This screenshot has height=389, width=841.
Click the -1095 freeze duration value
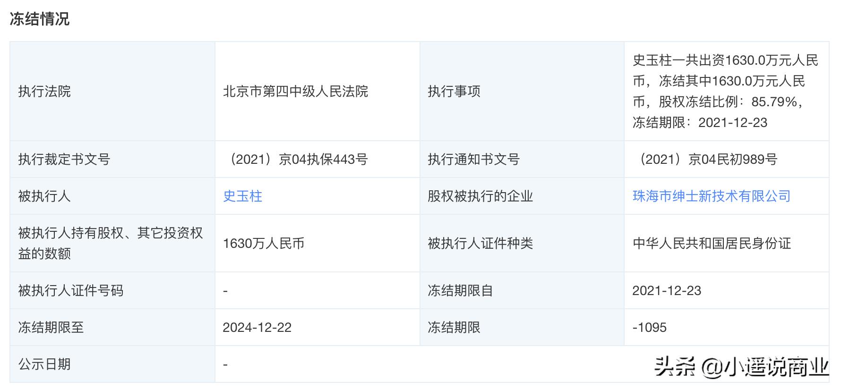pos(649,327)
